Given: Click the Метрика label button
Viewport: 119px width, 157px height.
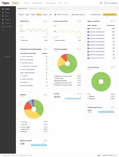Looking at the screenshot, I should click(x=15, y=3).
